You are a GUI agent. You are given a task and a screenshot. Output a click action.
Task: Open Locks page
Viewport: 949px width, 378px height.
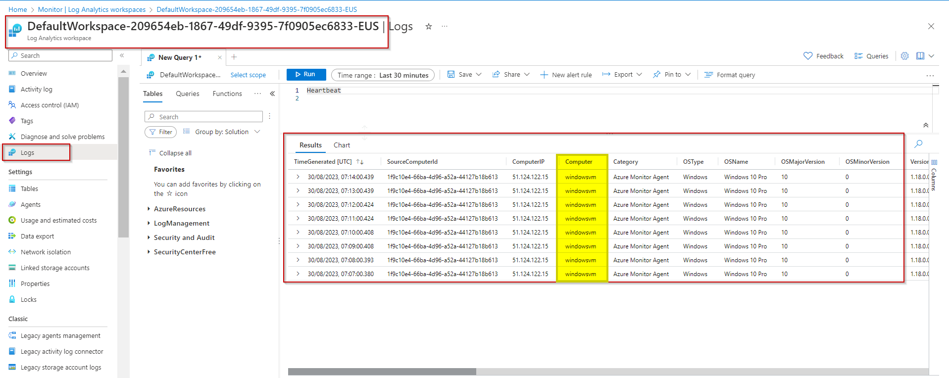pos(28,299)
